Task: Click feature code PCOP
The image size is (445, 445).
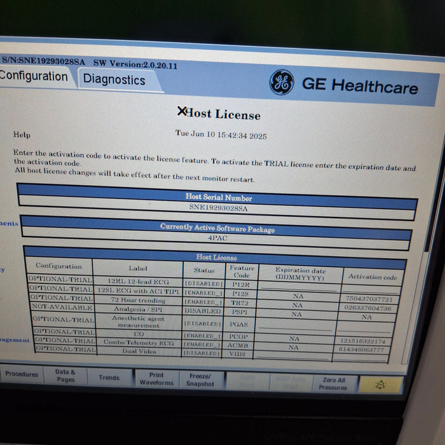Action: tap(238, 336)
